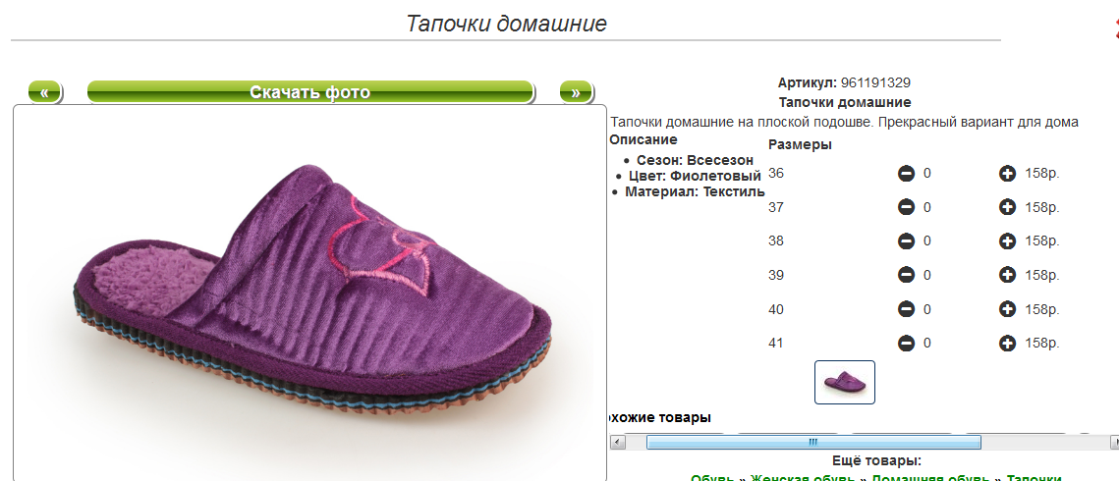Viewport: 1119px width, 481px height.
Task: Remove one pair of size 38
Action: [907, 241]
